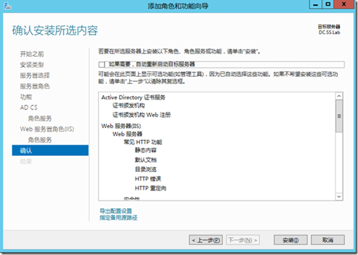Open 导出配置设置 link

[x=116, y=210]
